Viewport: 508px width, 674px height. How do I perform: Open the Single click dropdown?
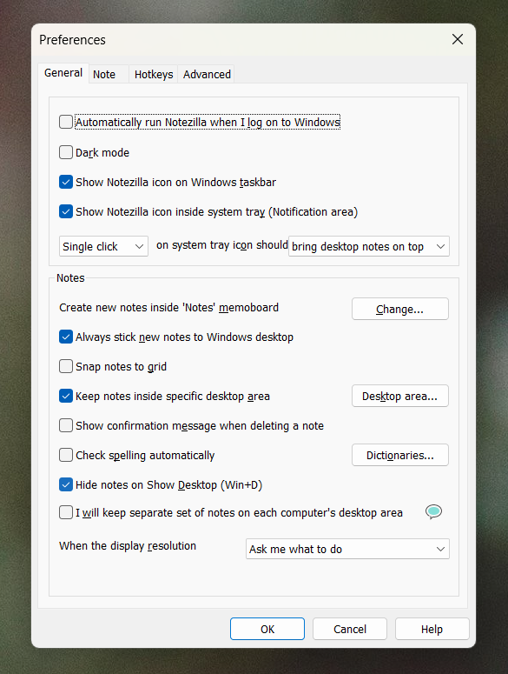[x=104, y=246]
